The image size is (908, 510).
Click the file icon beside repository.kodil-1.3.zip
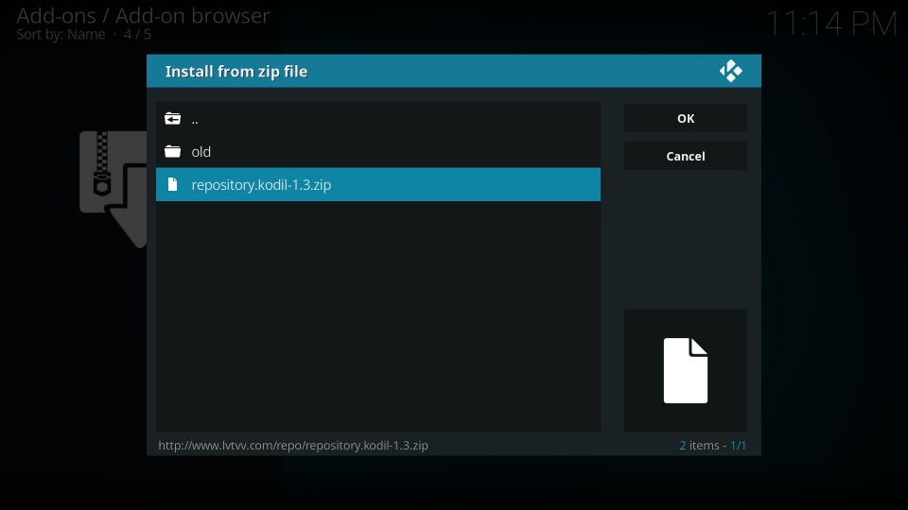tap(172, 185)
